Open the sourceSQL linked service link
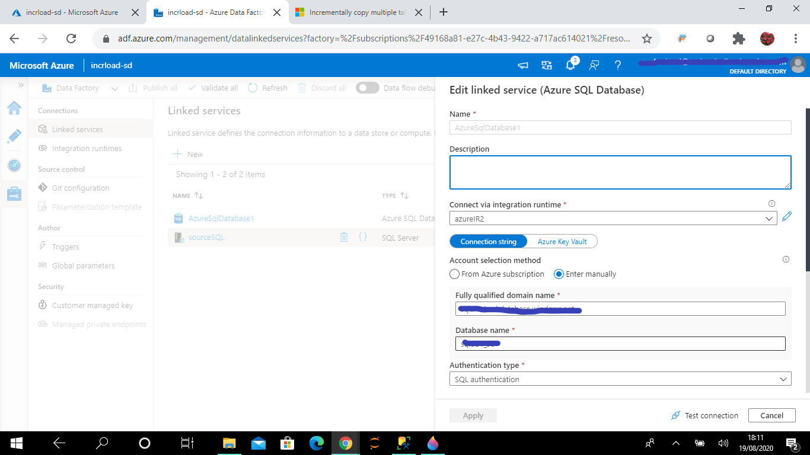This screenshot has width=810, height=455. pos(206,237)
